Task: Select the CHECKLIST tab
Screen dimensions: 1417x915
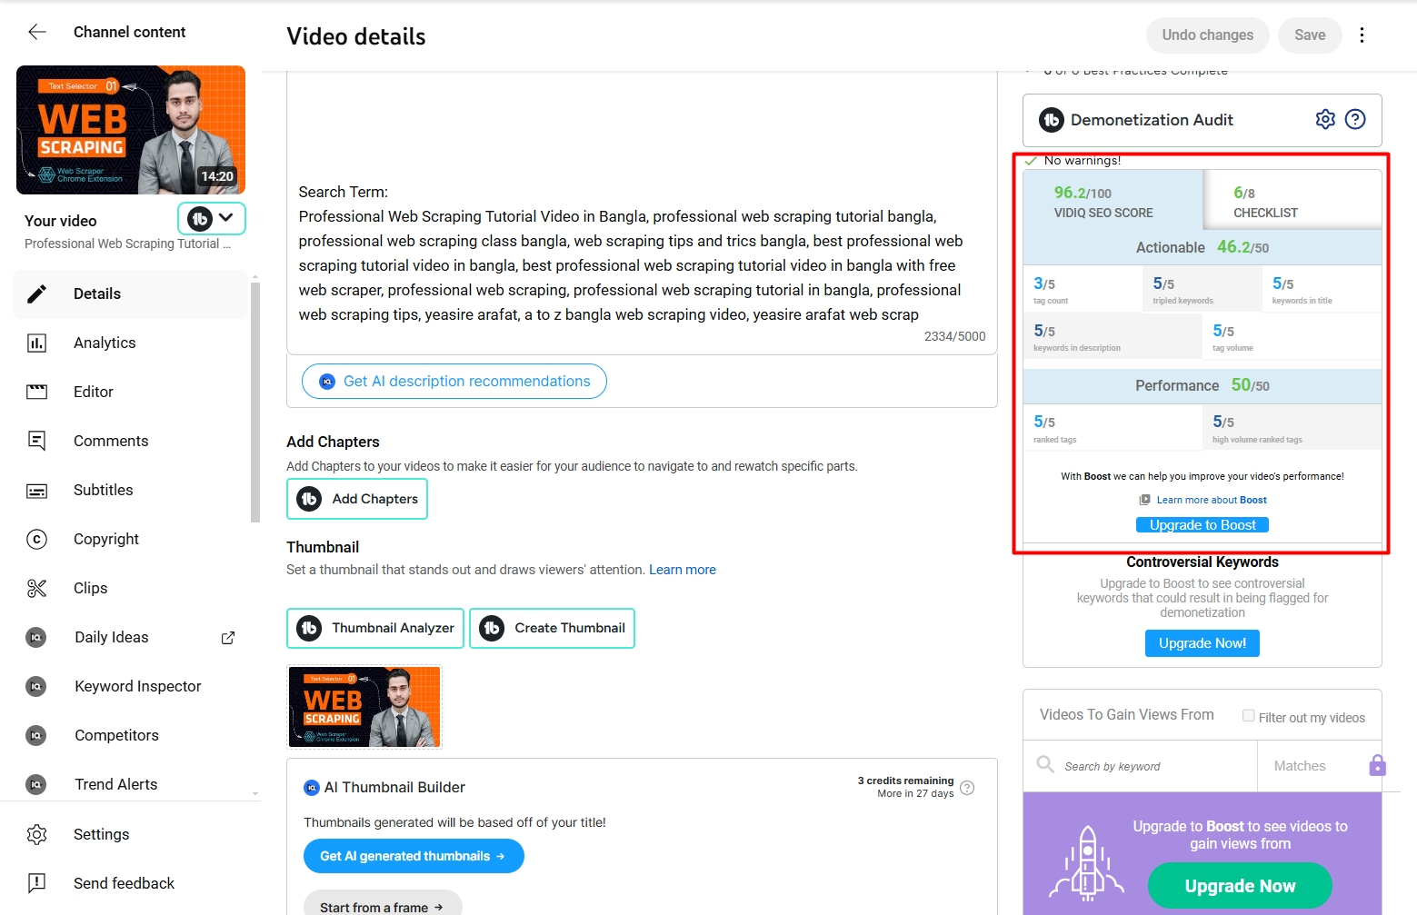Action: click(1292, 201)
